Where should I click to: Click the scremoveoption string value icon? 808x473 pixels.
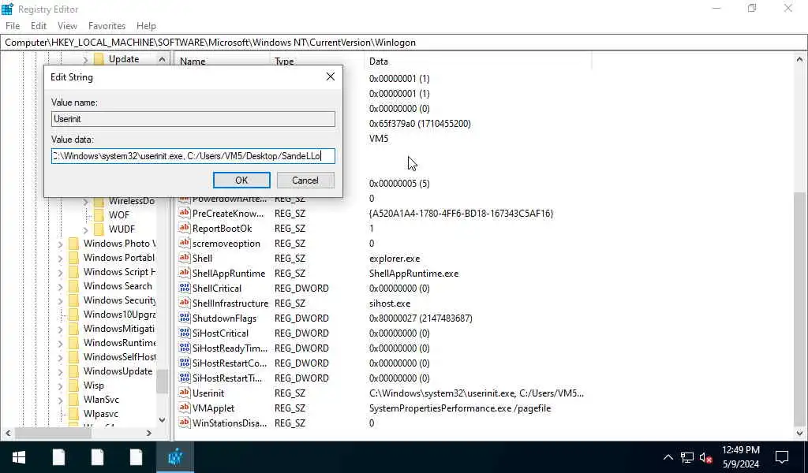pyautogui.click(x=184, y=243)
